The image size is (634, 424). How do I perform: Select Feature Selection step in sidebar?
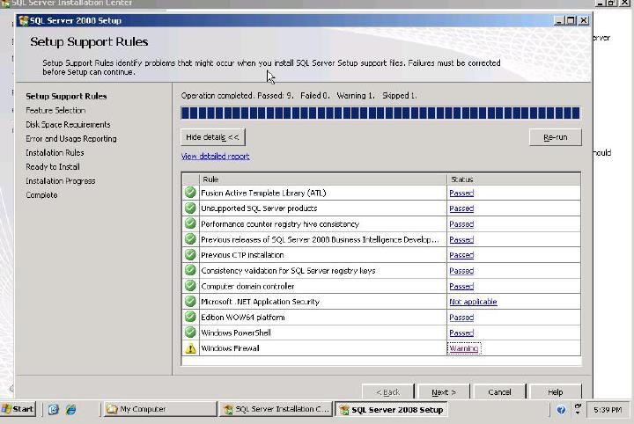pos(55,110)
